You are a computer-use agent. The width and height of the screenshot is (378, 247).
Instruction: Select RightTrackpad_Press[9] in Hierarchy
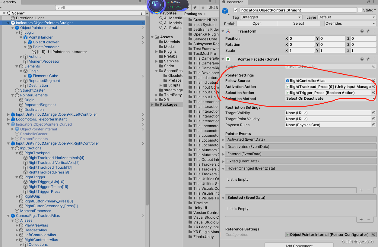(x=49, y=172)
